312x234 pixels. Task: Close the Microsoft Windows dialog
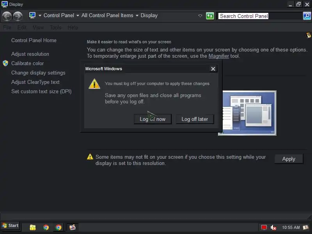pos(213,69)
